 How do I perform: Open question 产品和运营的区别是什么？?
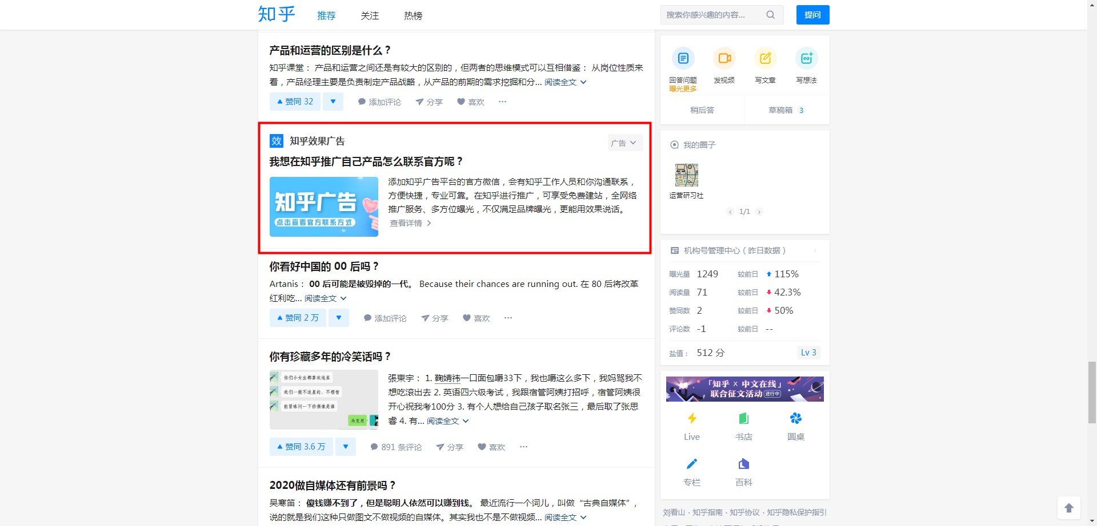330,51
